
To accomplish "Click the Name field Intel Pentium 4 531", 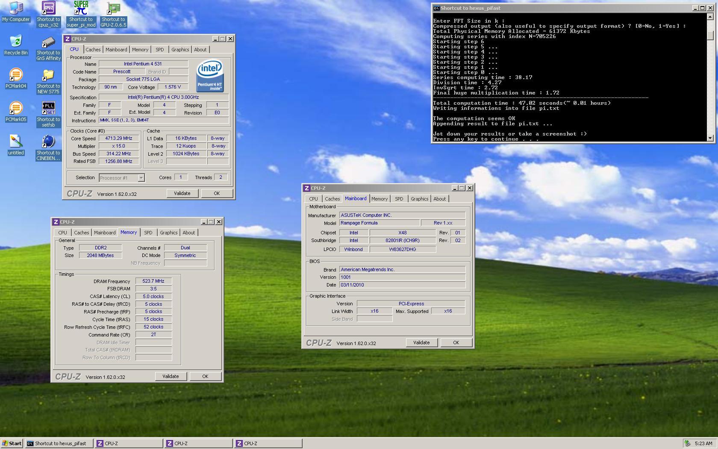I will tap(143, 64).
